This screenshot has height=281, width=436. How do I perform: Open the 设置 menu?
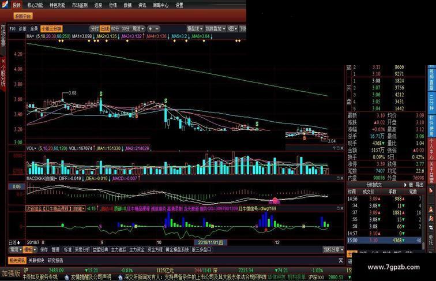(179, 5)
